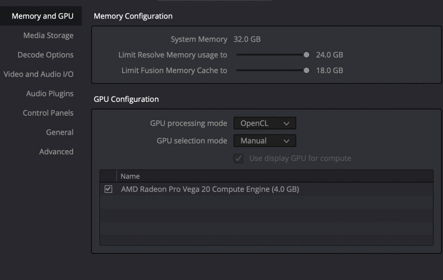Select the Control Panels section
The width and height of the screenshot is (443, 280).
(x=48, y=113)
